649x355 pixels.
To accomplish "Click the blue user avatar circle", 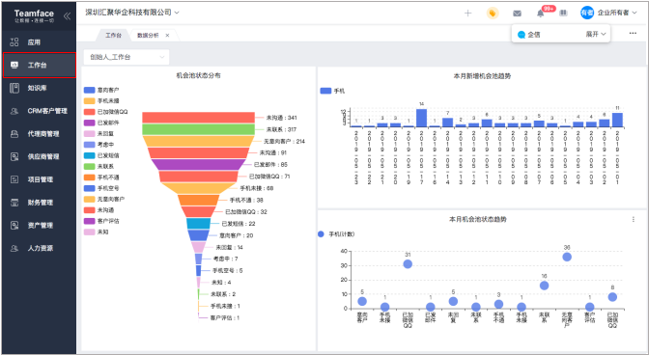I will click(x=587, y=13).
